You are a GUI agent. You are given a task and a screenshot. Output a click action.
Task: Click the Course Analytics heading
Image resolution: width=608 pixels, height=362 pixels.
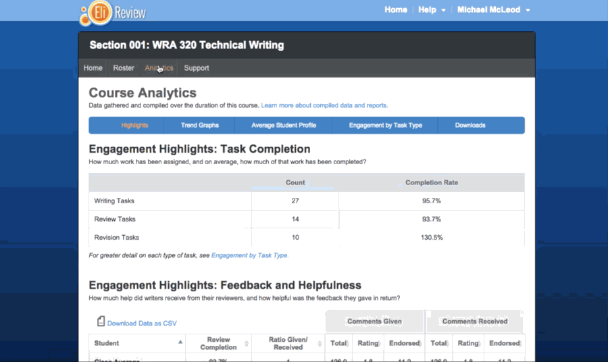pyautogui.click(x=143, y=93)
